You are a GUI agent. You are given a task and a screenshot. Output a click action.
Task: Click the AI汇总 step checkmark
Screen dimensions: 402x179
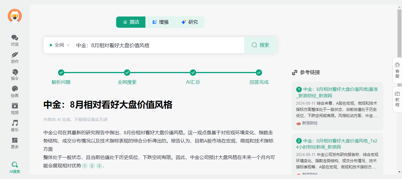click(x=193, y=73)
